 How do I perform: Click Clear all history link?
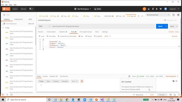point(31,24)
